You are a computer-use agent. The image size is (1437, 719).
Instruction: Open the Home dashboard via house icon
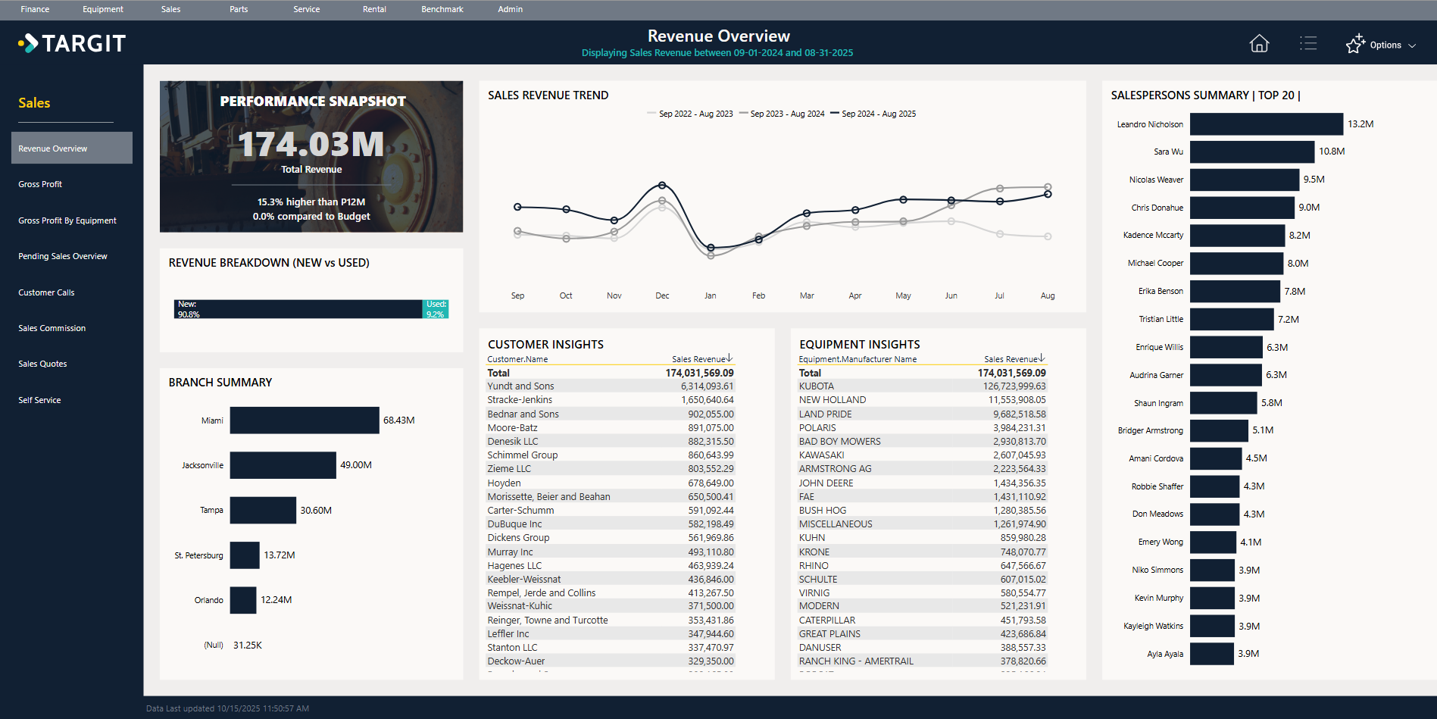(x=1259, y=43)
